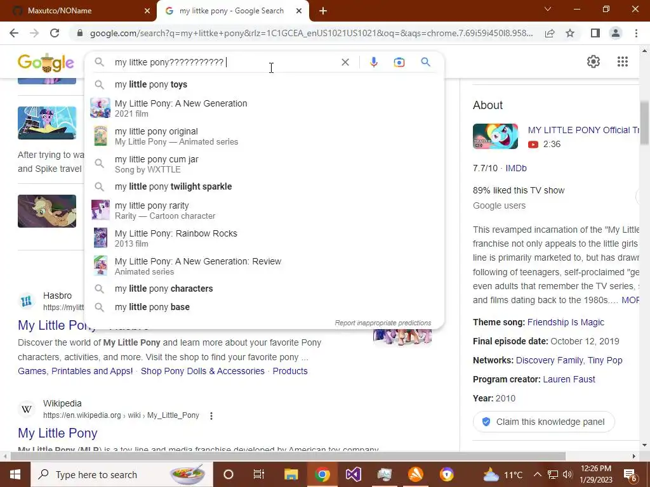Viewport: 650px width, 487px height.
Task: Click the Google doodle logo
Action: 46,63
